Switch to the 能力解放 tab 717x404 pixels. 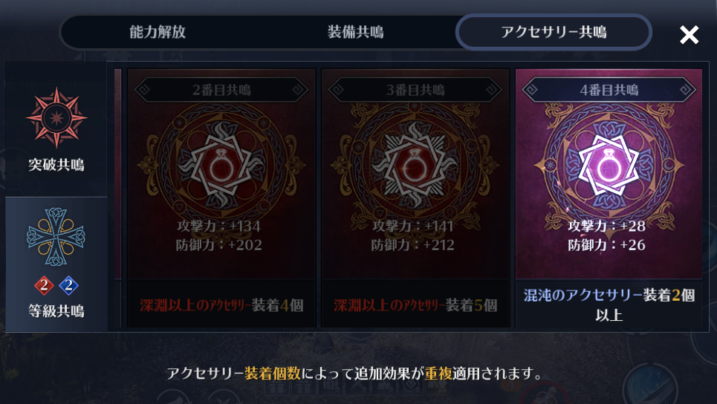click(158, 32)
